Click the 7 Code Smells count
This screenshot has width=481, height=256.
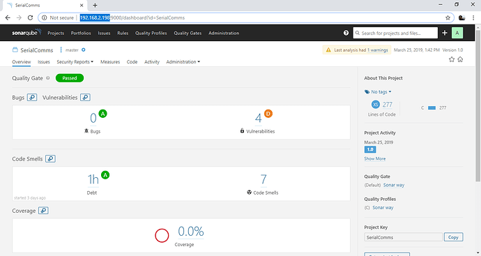point(264,179)
